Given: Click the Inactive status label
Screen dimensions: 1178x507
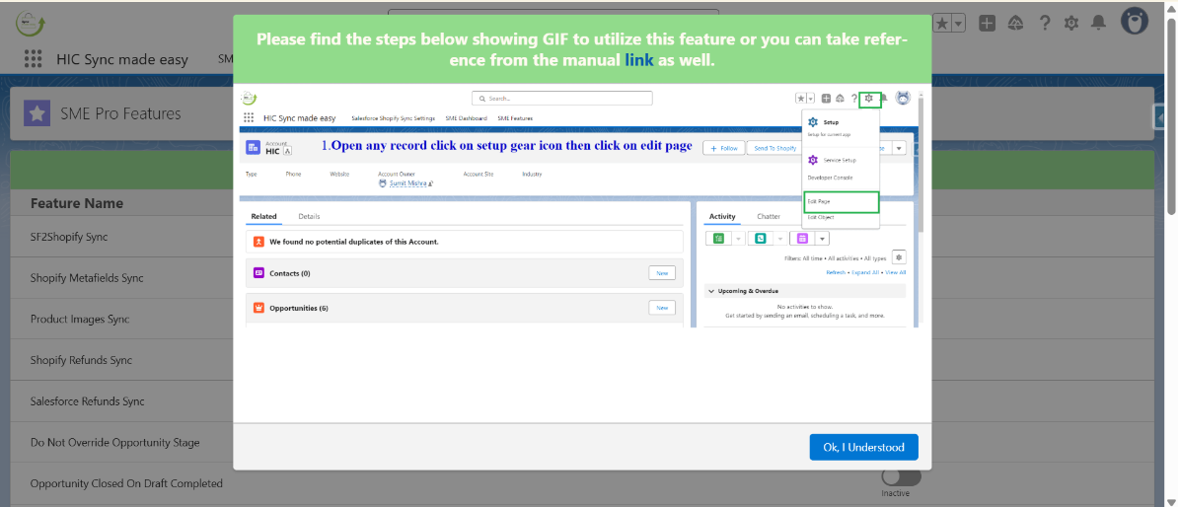Looking at the screenshot, I should click(x=896, y=493).
